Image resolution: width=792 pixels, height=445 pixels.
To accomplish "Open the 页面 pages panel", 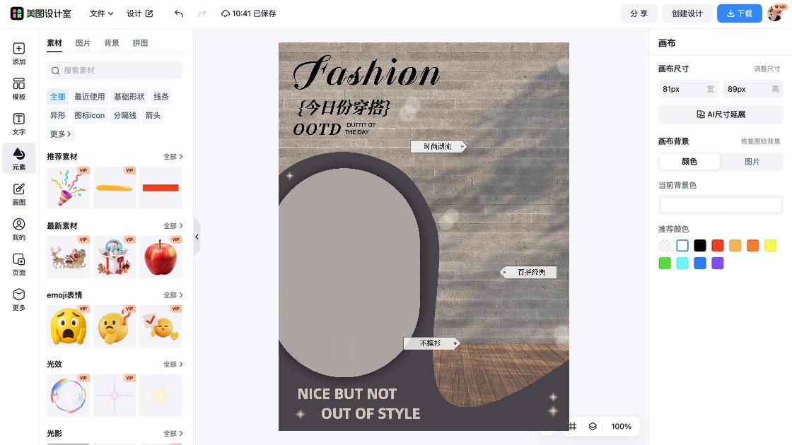I will (19, 264).
